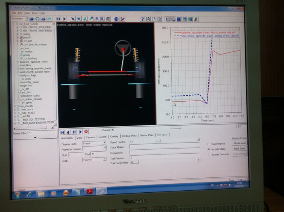Click the reload toolbar icon
The image size is (284, 212).
click(x=37, y=19)
